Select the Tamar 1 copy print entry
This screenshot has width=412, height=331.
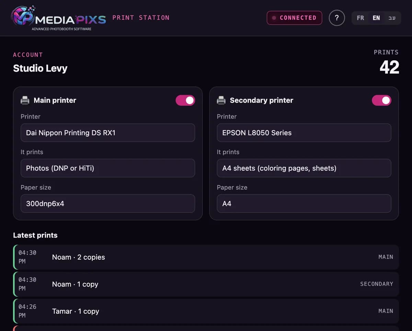pos(206,311)
